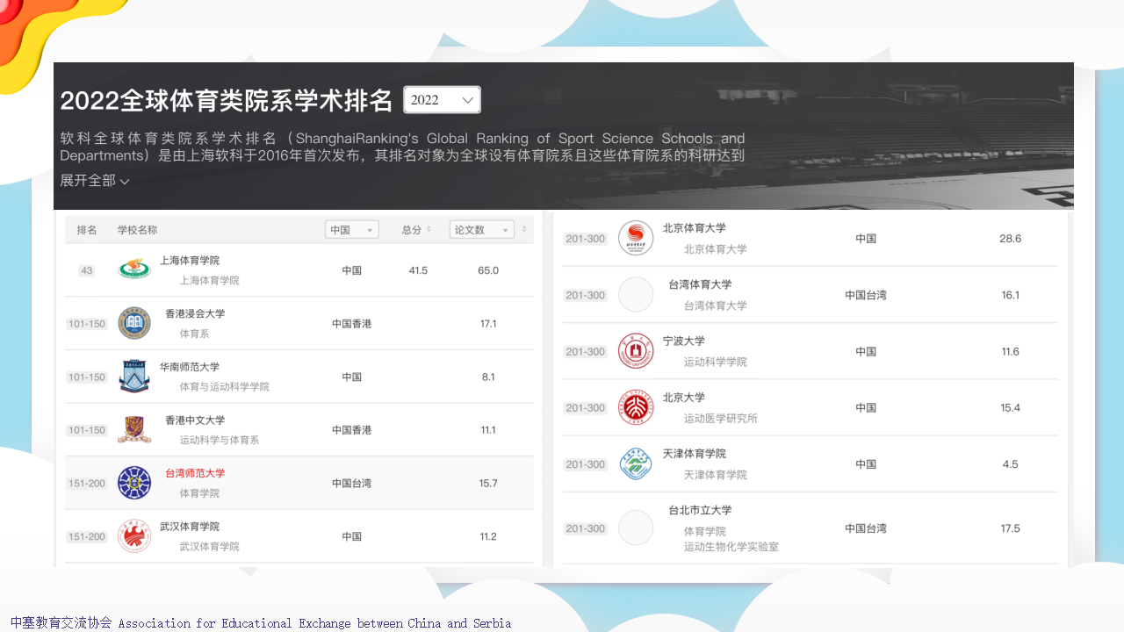The height and width of the screenshot is (632, 1124).
Task: Open the 论文数 indicator dropdown
Action: (x=482, y=230)
